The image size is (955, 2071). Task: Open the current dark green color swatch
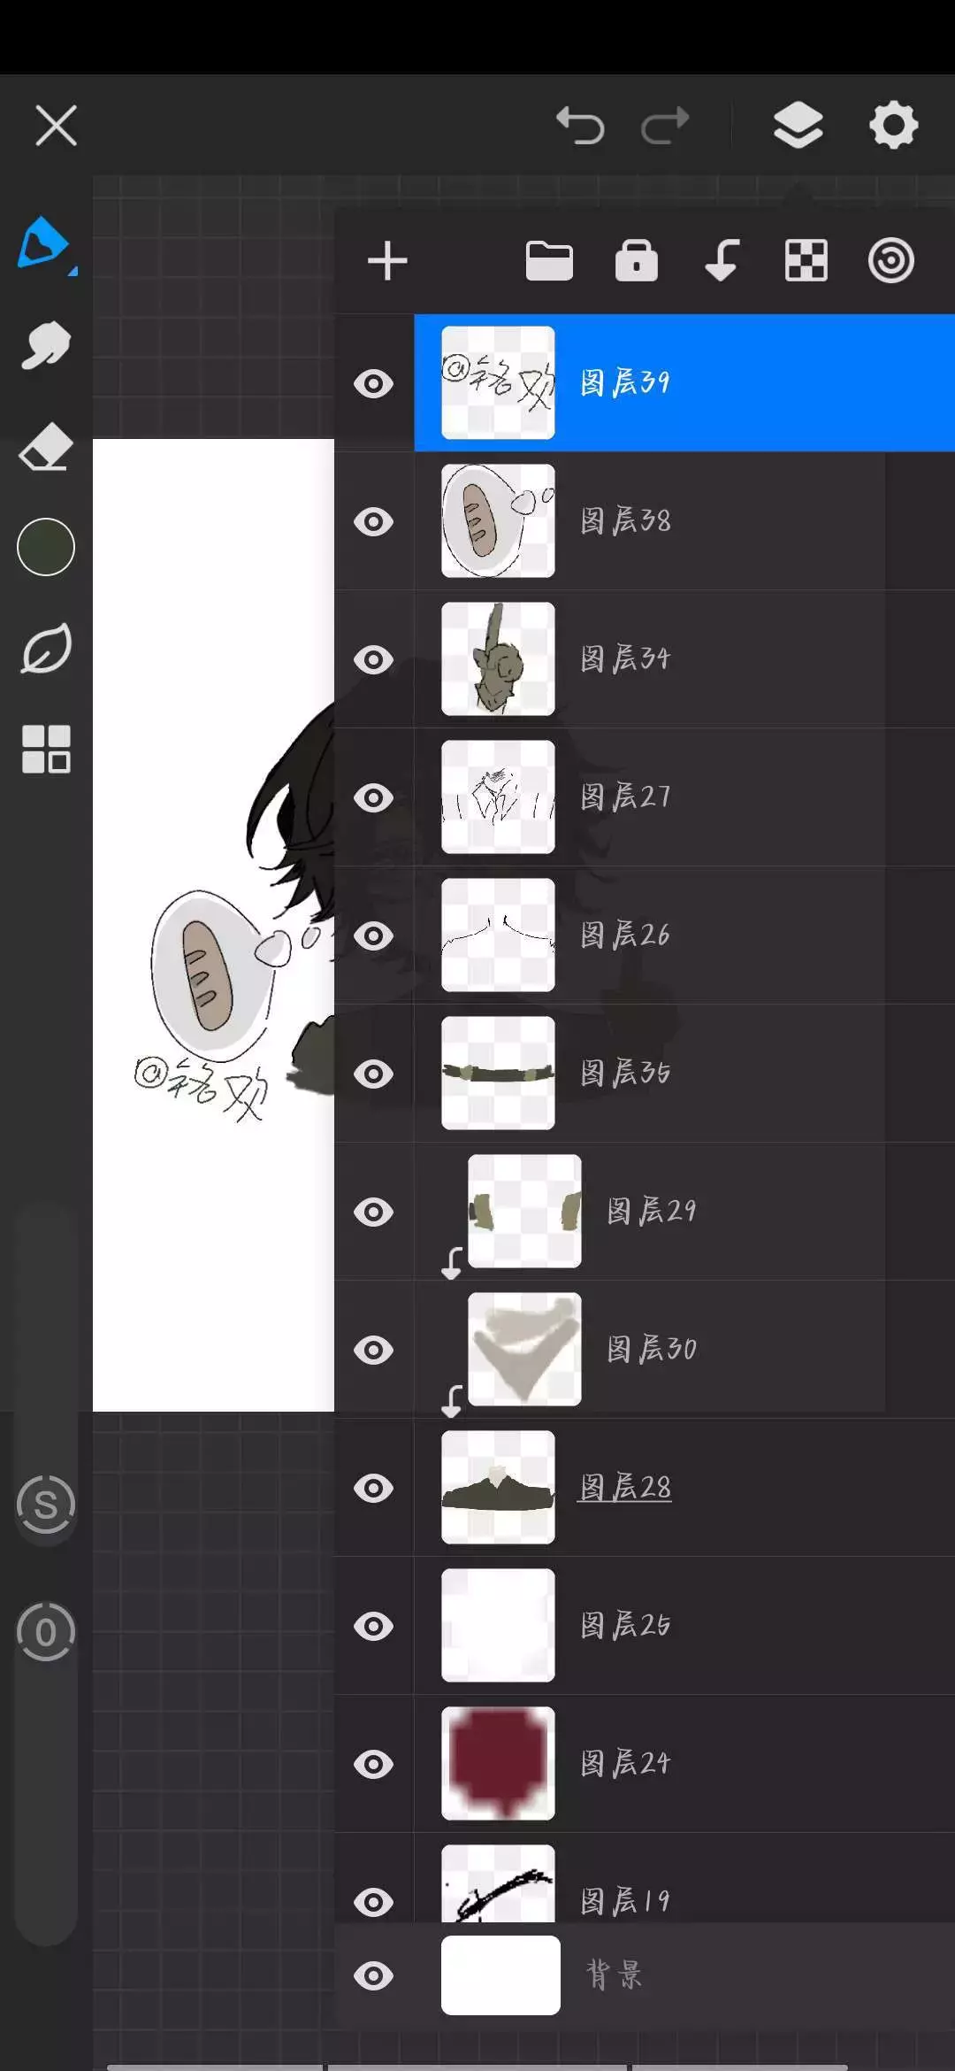46,547
